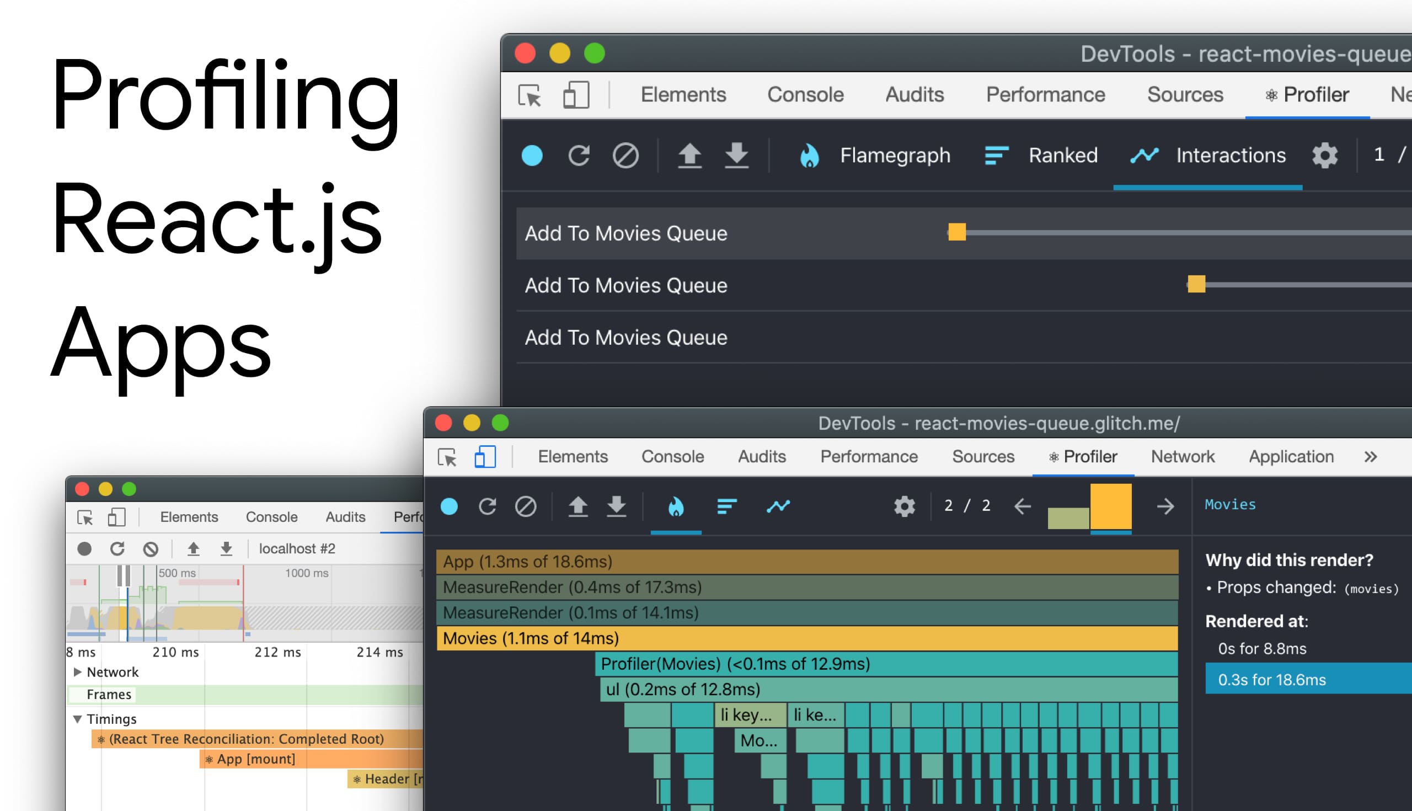Open the more tabs chevron in the front DevTools window

(x=1370, y=457)
